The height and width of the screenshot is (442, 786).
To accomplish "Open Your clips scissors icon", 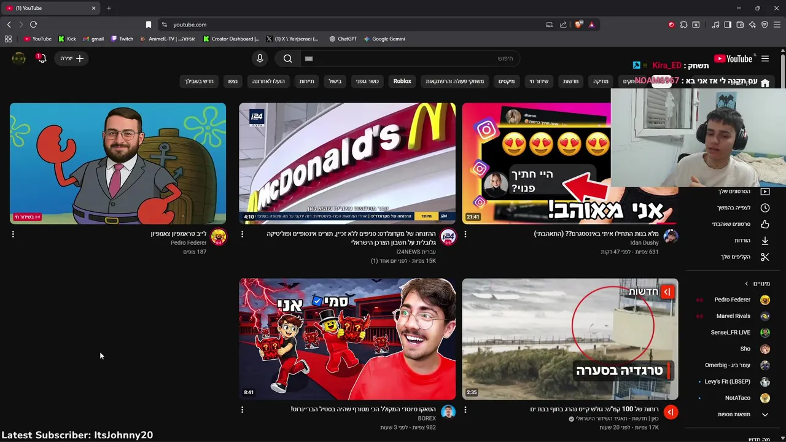I will [765, 257].
